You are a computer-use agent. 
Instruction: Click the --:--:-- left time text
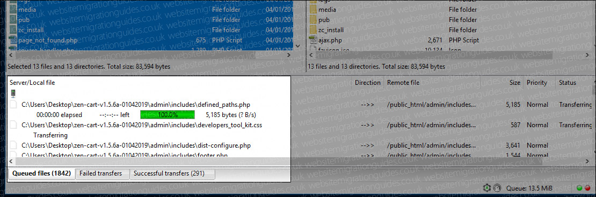[114, 114]
